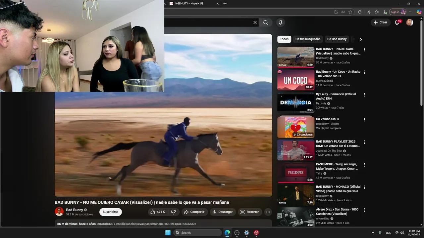Like the video with 421 K thumbs-up
This screenshot has width=424, height=238.
158,212
